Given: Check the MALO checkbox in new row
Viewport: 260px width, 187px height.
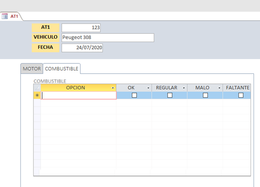Looking at the screenshot, I should pos(205,95).
